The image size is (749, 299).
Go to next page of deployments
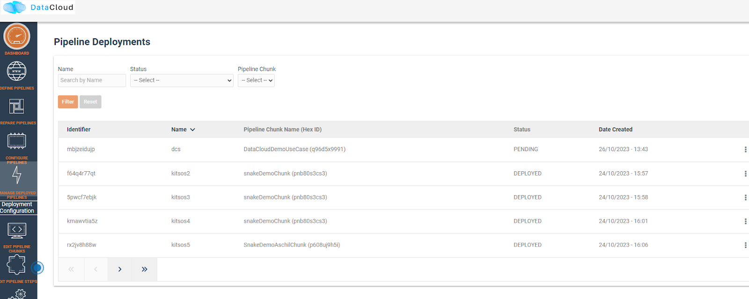coord(120,269)
